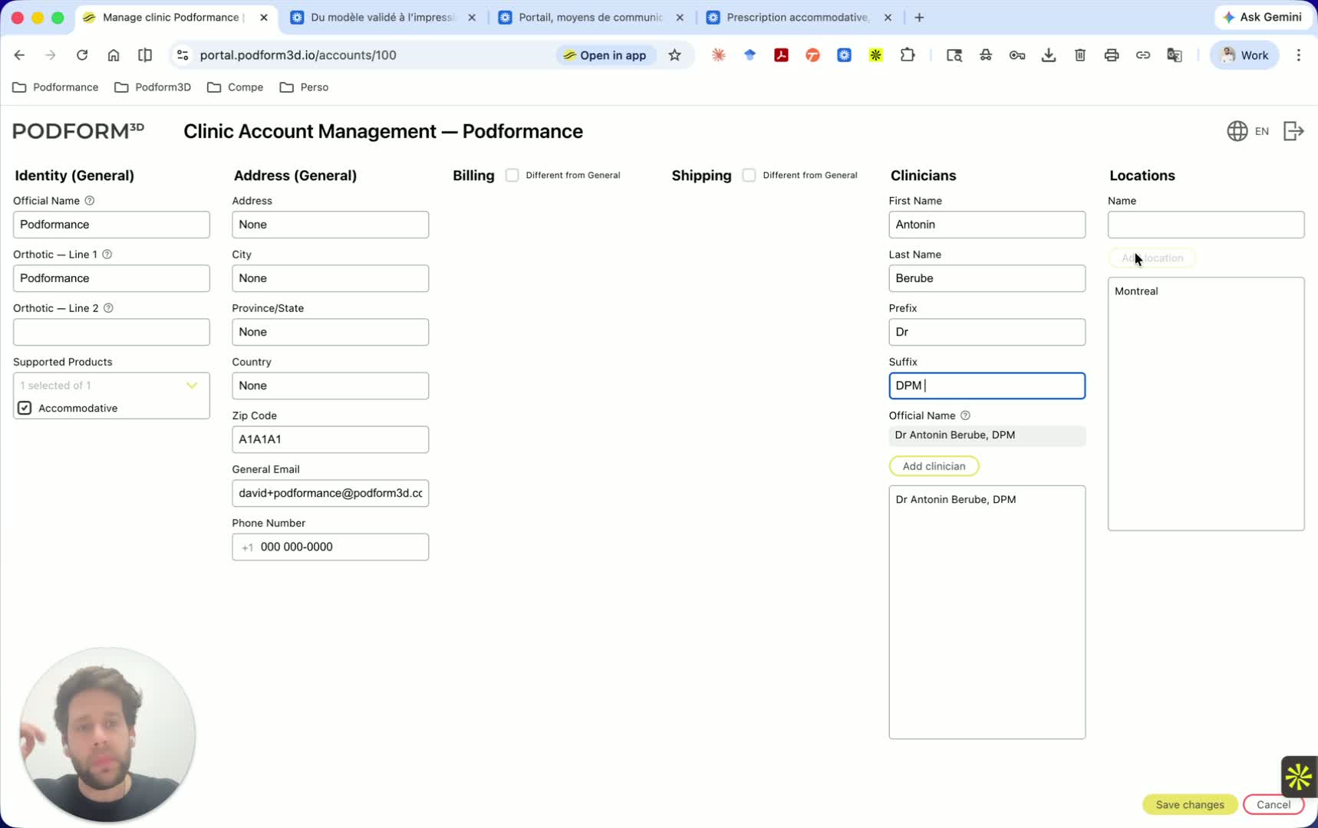Click the red PDF extension icon
The width and height of the screenshot is (1318, 828).
pyautogui.click(x=782, y=55)
